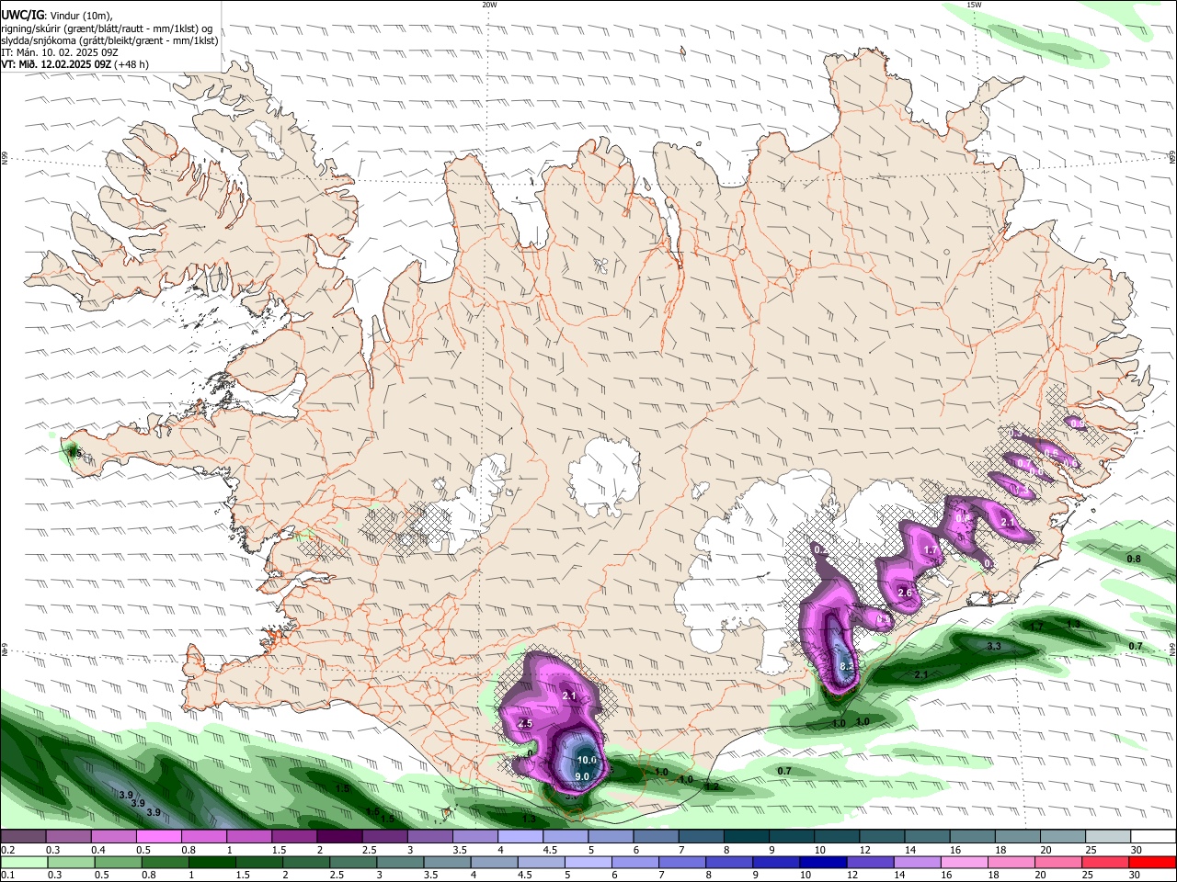The width and height of the screenshot is (1177, 882).
Task: Click the 2.6 snowfall value label
Action: 905,593
